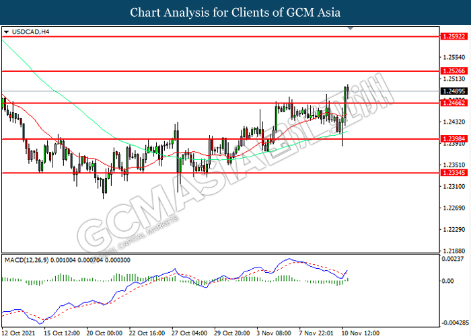Select the 1.23100 price axis label

click(x=454, y=186)
